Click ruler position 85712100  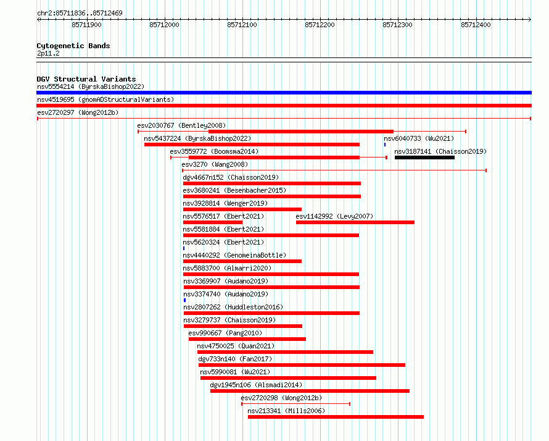tap(242, 25)
